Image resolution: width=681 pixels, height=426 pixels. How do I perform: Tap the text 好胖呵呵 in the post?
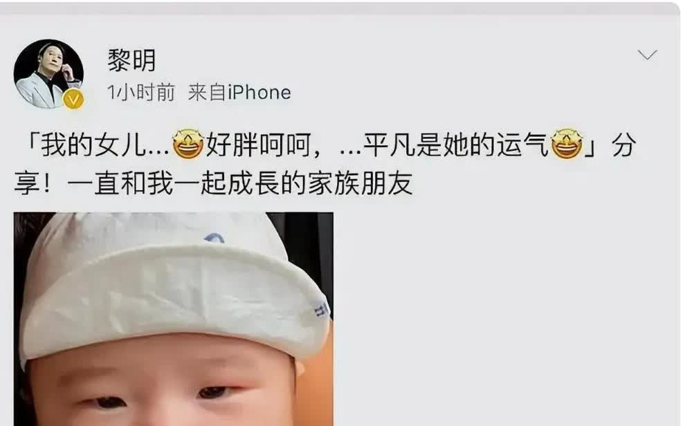[x=258, y=145]
